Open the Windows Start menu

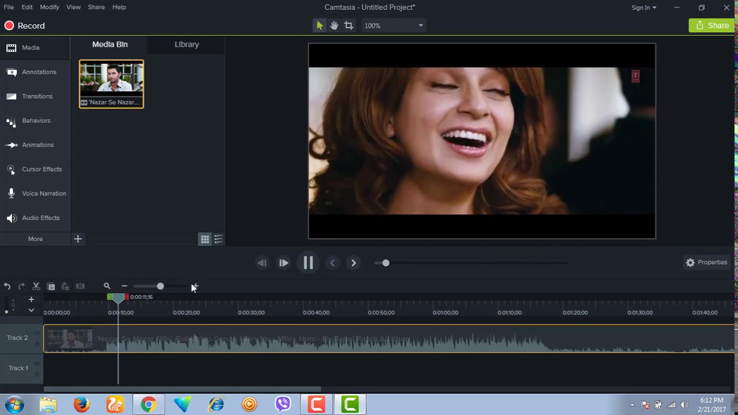pyautogui.click(x=14, y=405)
